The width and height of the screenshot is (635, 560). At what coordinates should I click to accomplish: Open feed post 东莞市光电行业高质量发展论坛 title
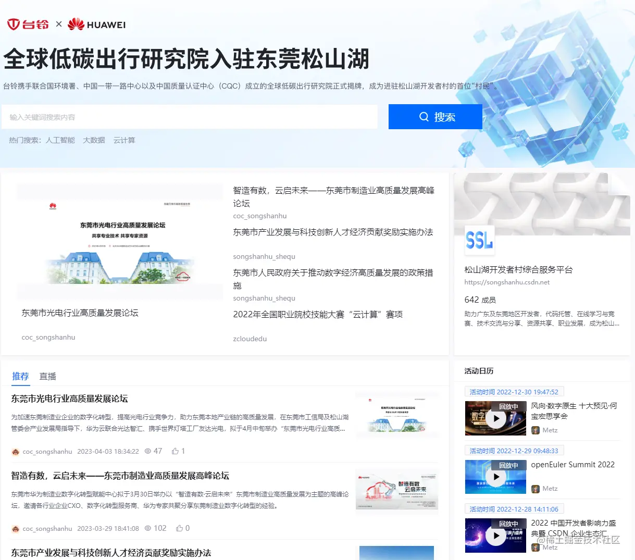[69, 399]
